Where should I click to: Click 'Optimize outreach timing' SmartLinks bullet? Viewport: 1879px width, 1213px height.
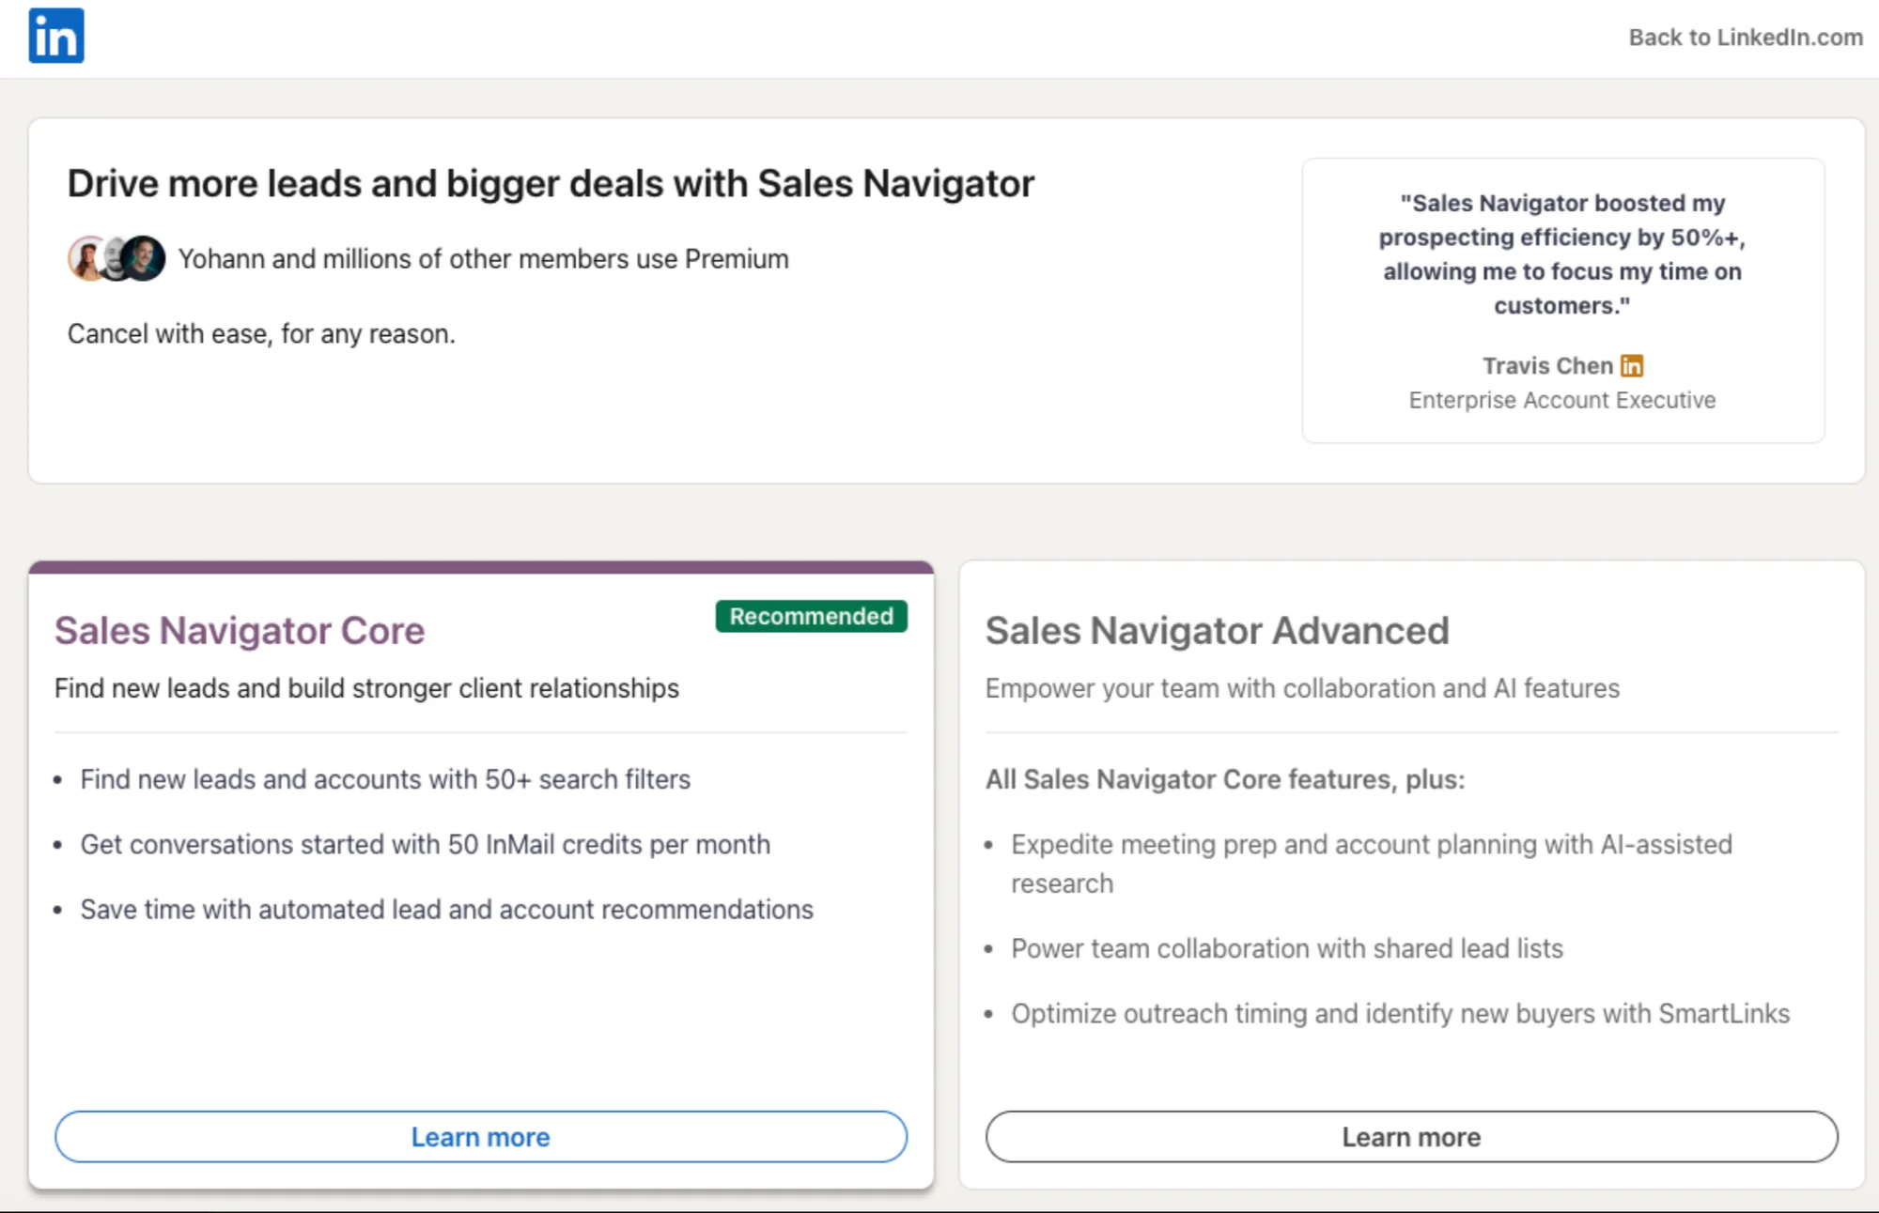coord(1401,1014)
